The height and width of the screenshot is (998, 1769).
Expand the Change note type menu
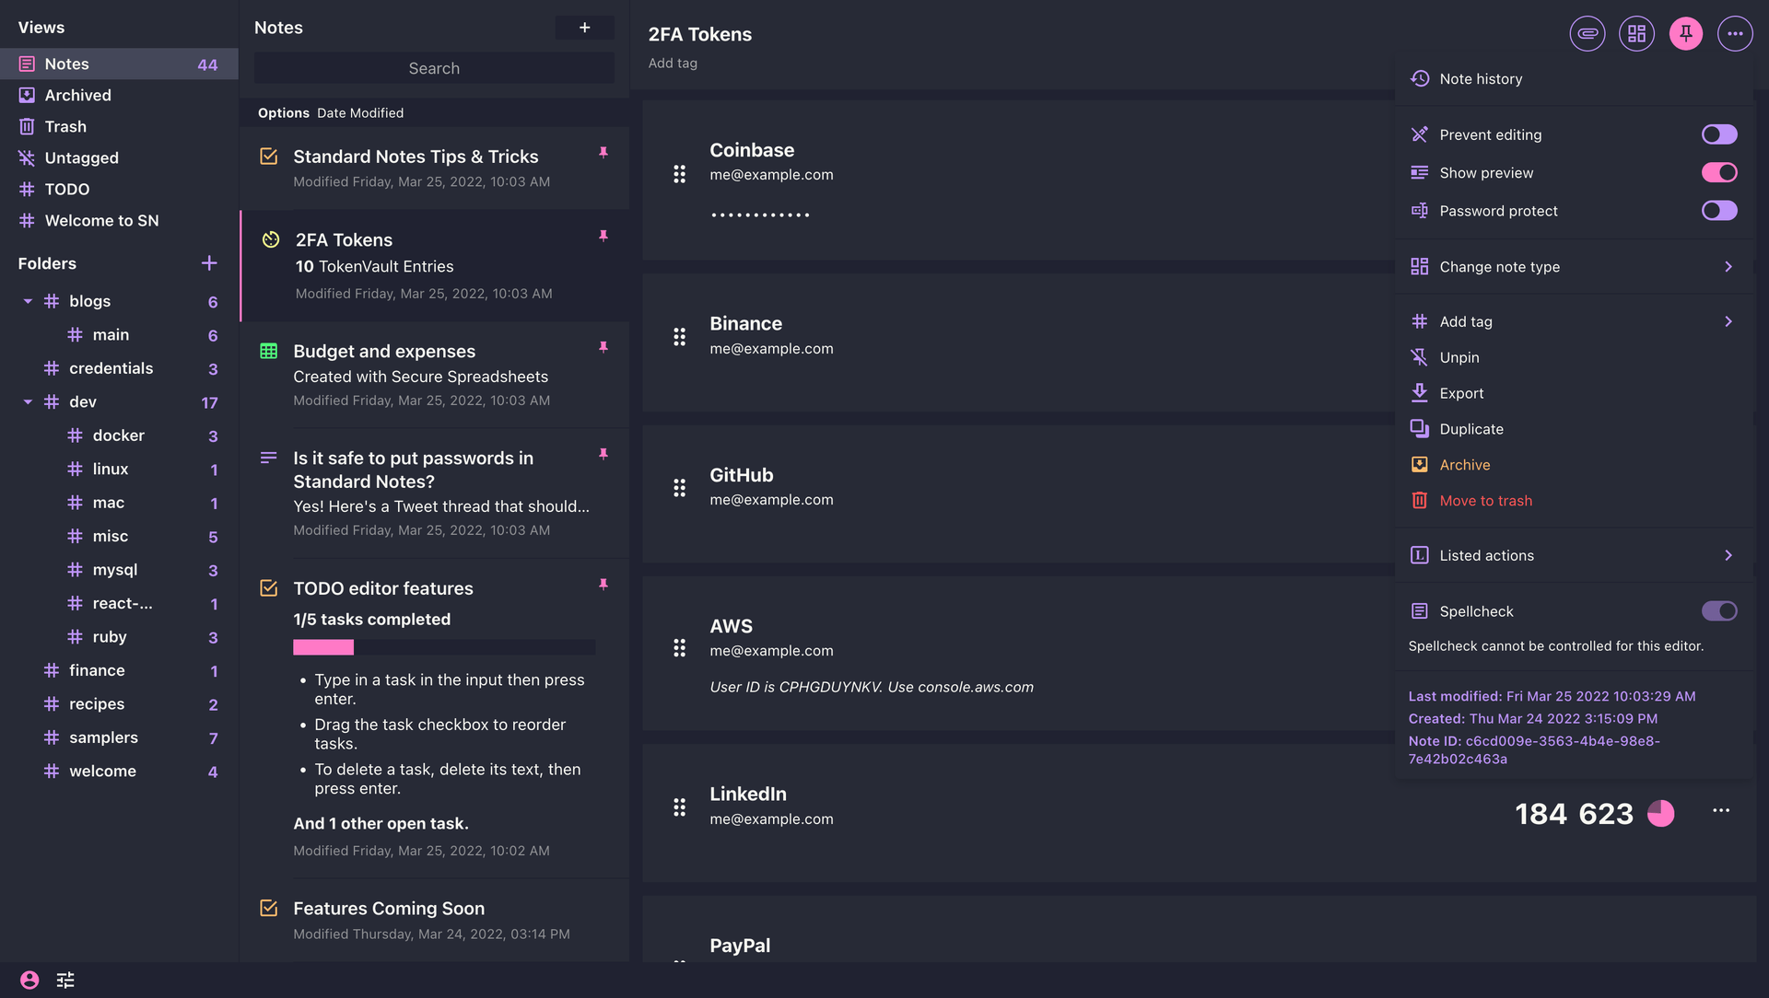[1567, 266]
